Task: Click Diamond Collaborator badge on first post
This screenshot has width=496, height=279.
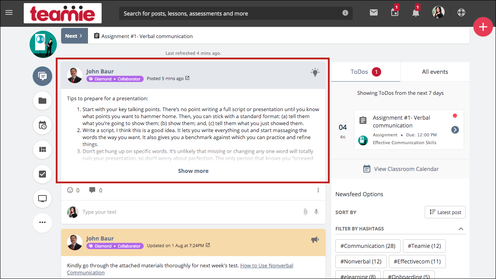Action: pyautogui.click(x=115, y=78)
